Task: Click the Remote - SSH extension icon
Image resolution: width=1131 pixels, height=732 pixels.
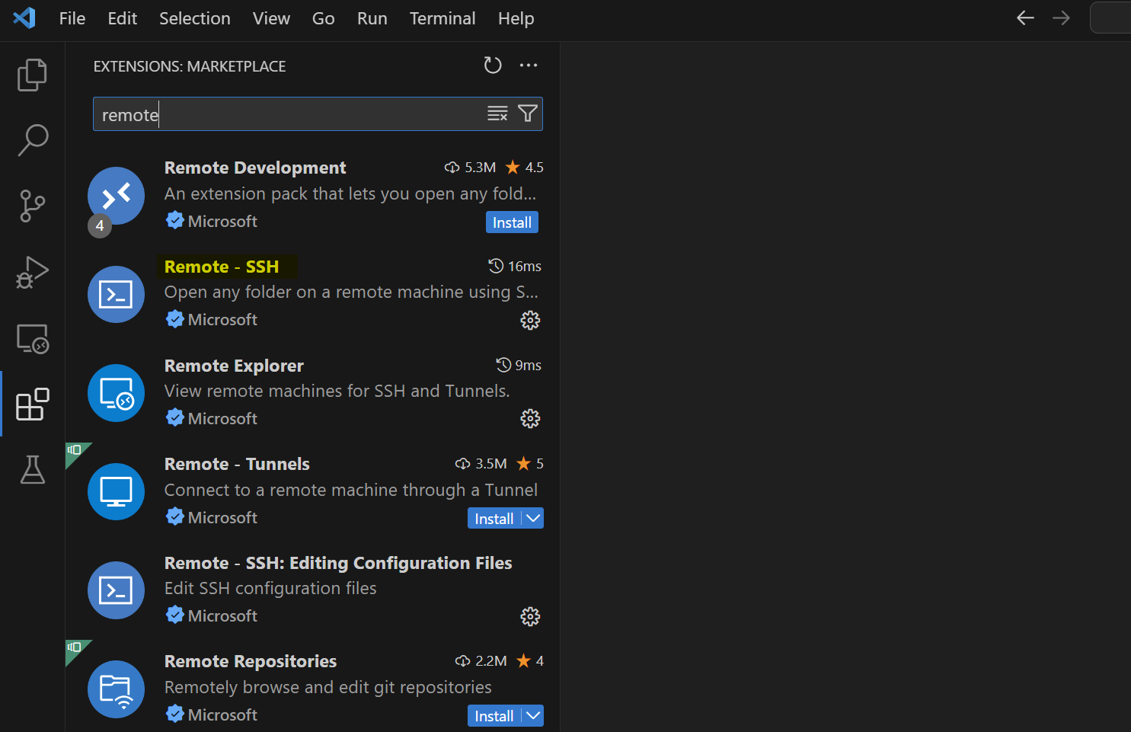Action: pos(116,294)
